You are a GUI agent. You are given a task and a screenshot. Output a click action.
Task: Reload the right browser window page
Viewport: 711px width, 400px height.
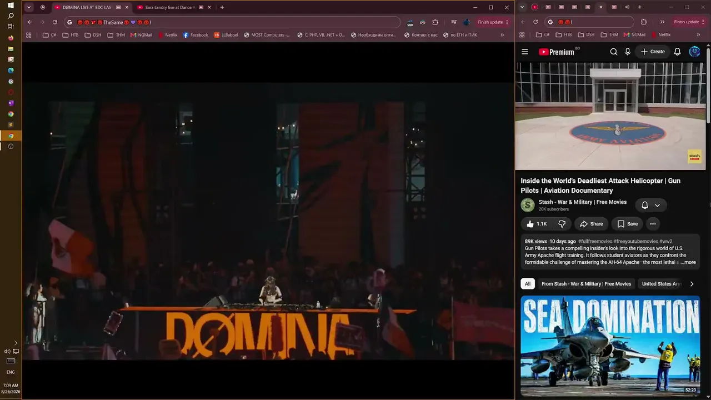tap(535, 22)
